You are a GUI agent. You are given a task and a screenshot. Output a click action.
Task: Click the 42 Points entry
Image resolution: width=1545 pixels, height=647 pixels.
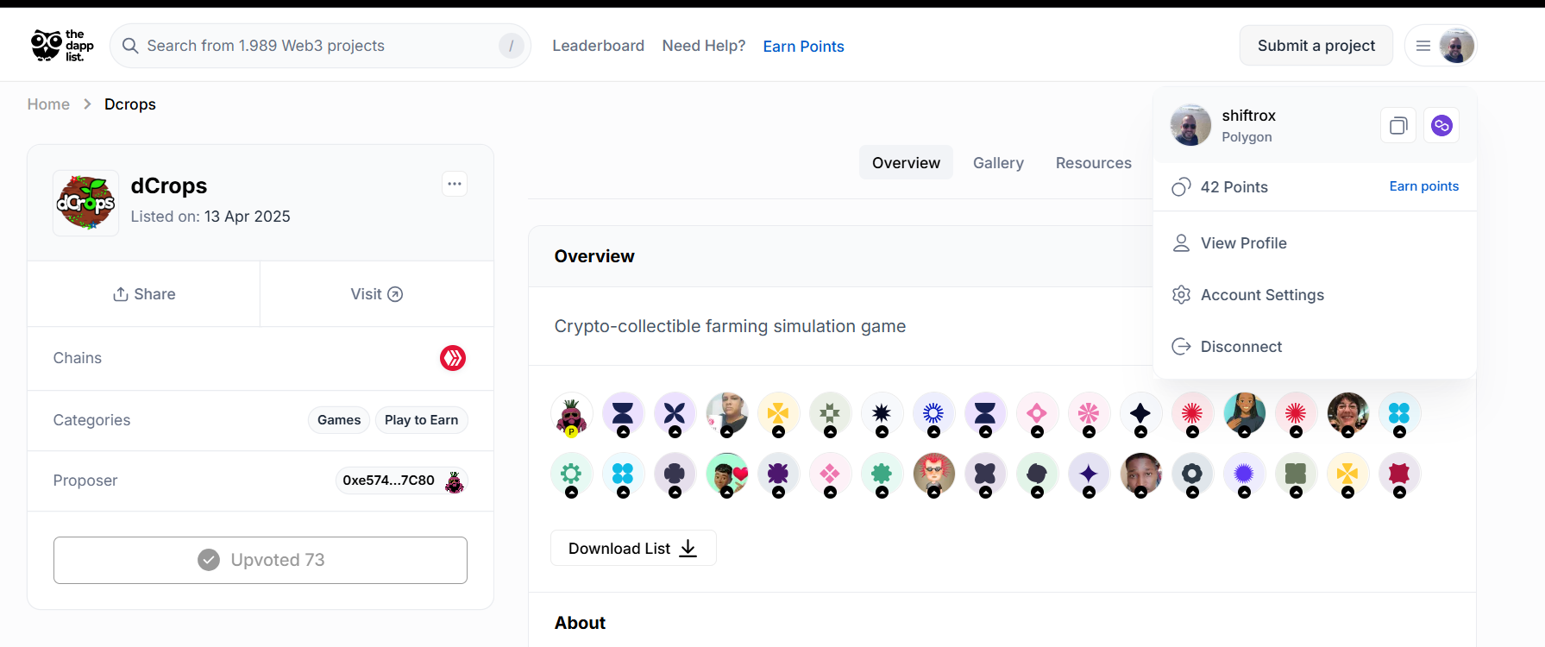click(x=1220, y=187)
